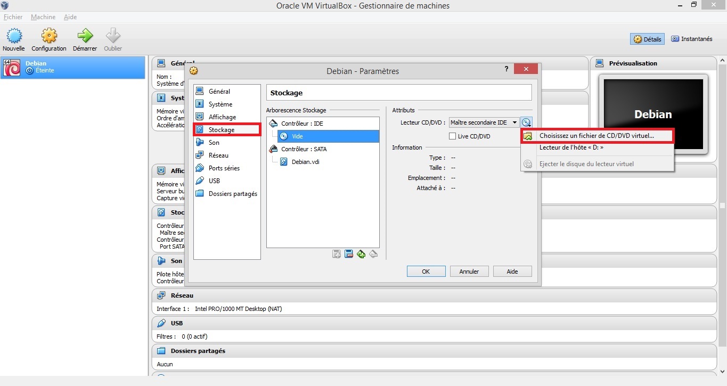Image resolution: width=727 pixels, height=386 pixels.
Task: Click the Prévisualisation panel header
Action: (x=654, y=63)
